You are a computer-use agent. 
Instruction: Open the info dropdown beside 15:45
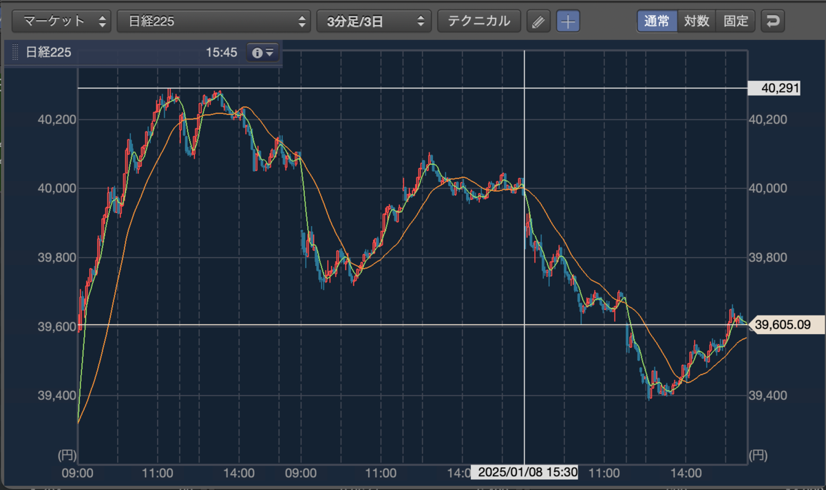[263, 52]
